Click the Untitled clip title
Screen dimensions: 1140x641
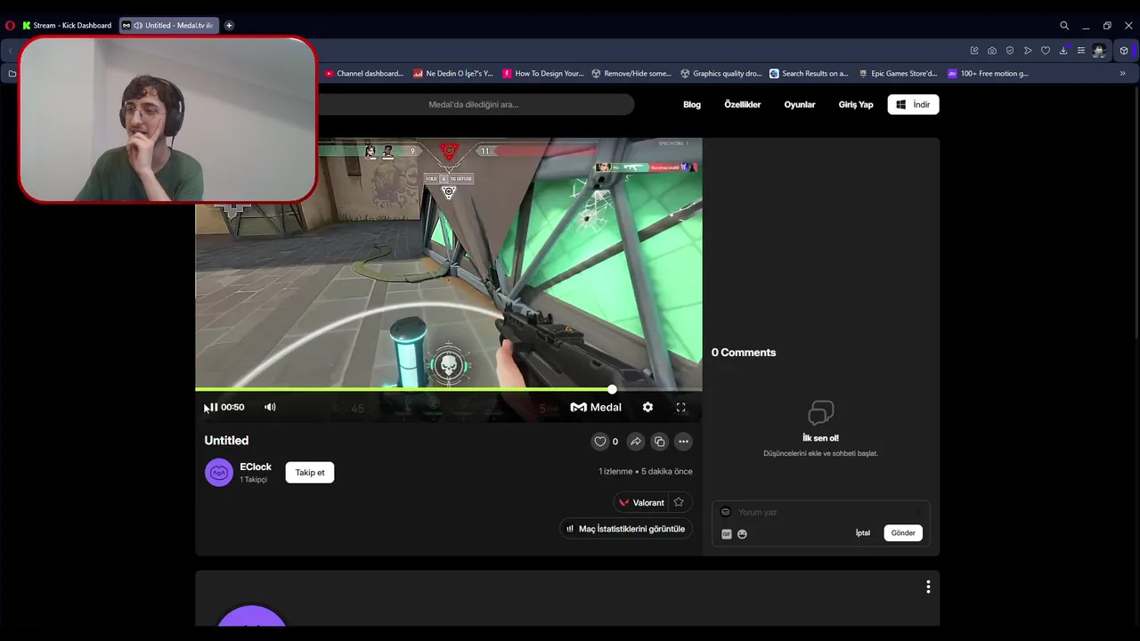coord(226,441)
